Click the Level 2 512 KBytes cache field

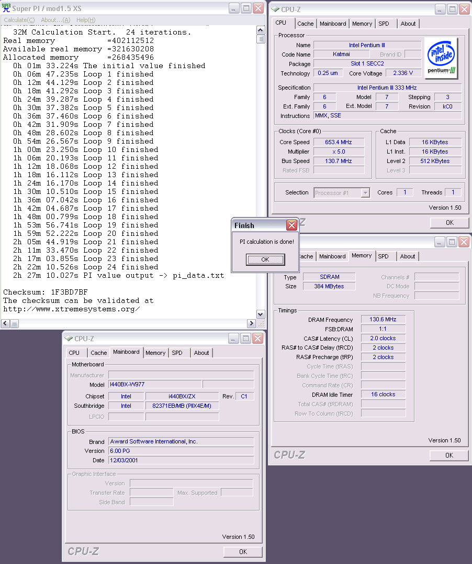(435, 161)
